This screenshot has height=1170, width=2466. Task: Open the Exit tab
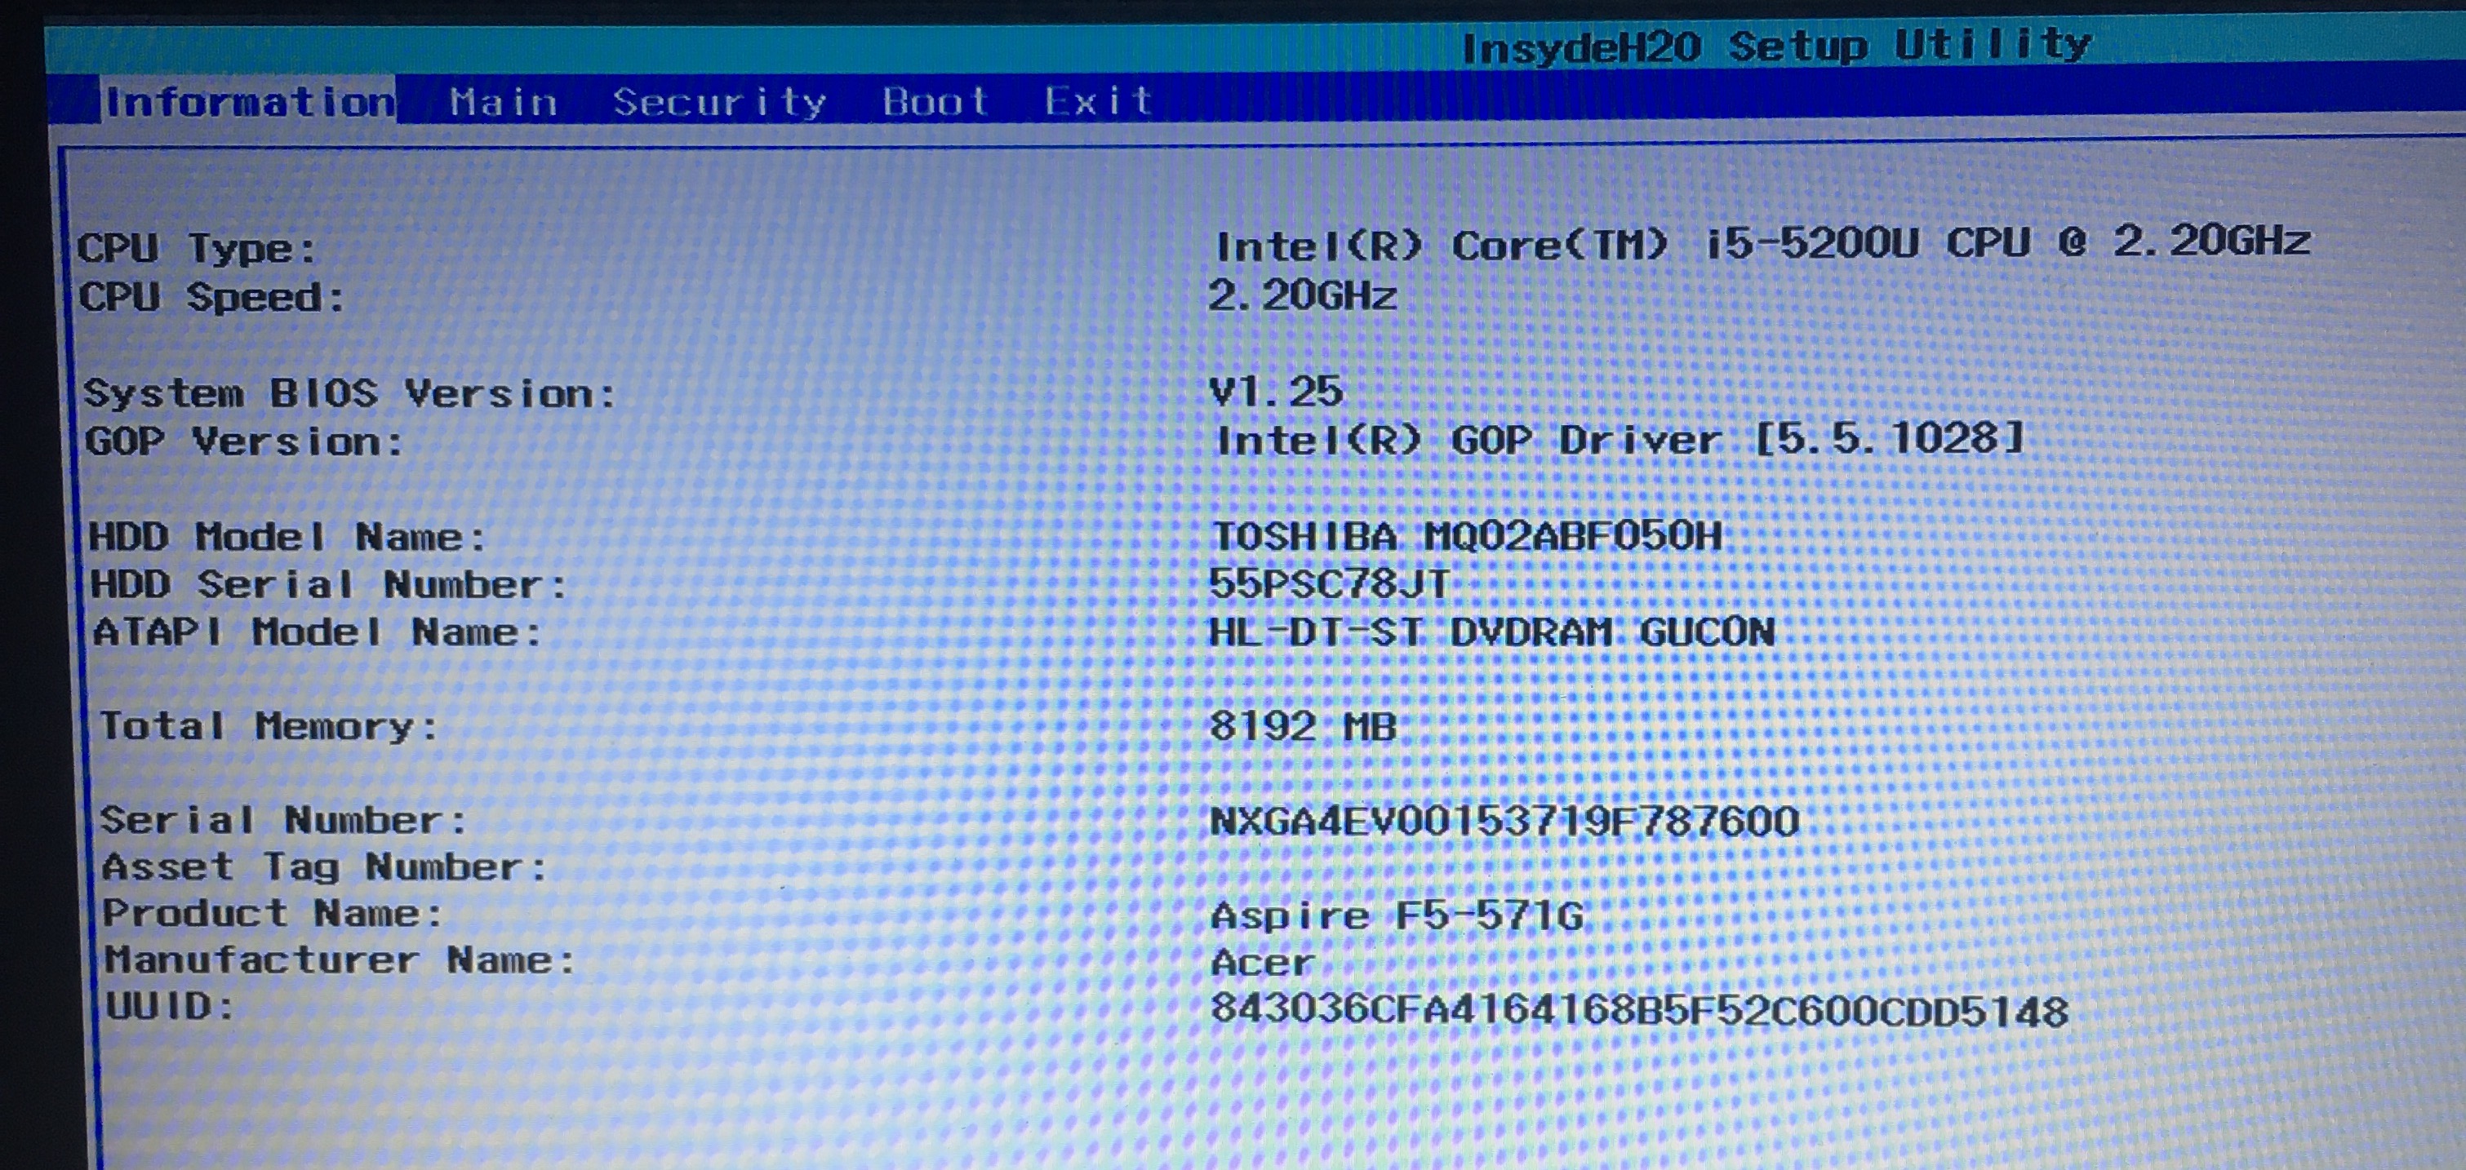click(1098, 100)
